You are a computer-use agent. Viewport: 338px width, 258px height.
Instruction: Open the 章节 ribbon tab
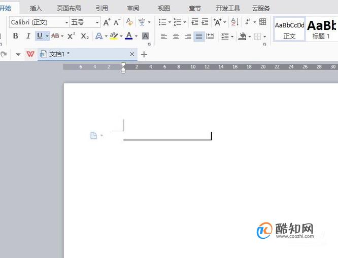click(195, 9)
